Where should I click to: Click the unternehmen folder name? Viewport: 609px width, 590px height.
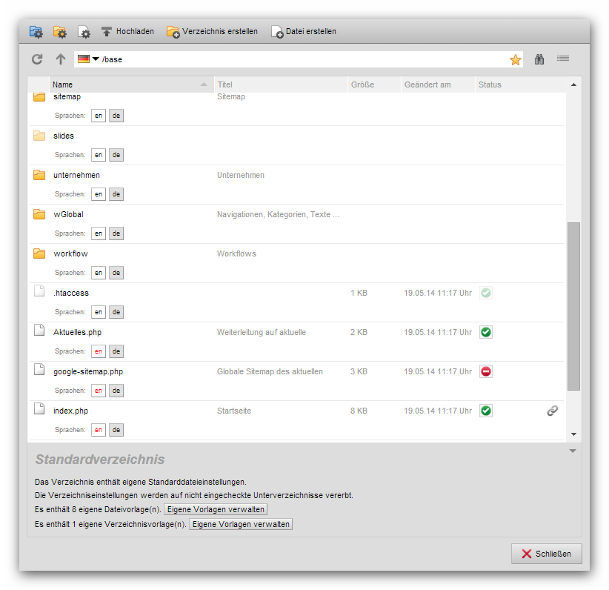click(x=76, y=175)
